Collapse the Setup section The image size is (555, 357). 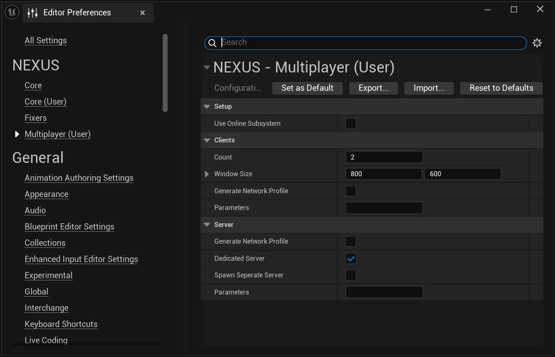pos(207,106)
